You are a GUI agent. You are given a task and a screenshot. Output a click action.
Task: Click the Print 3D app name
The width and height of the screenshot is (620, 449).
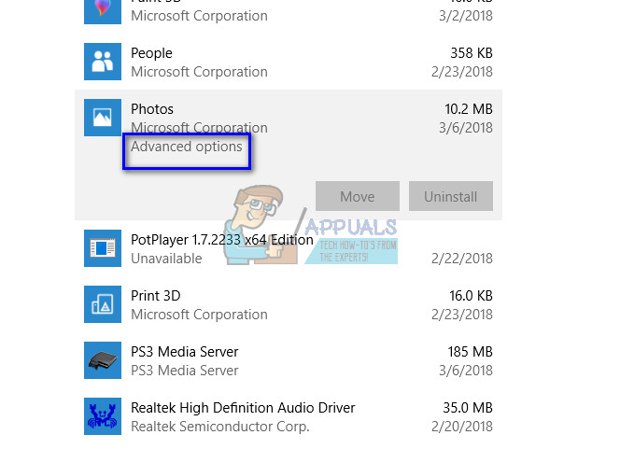tap(156, 296)
